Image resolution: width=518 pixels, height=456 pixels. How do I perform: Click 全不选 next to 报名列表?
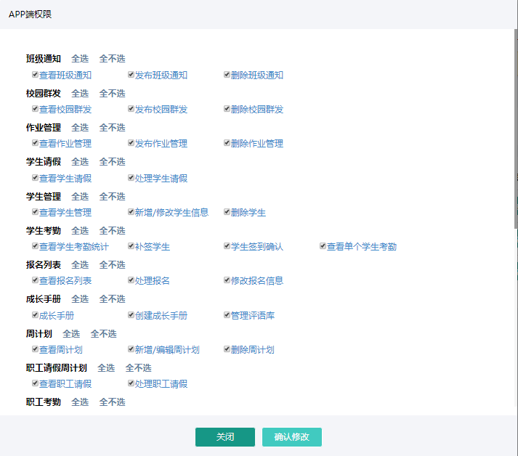click(x=113, y=265)
